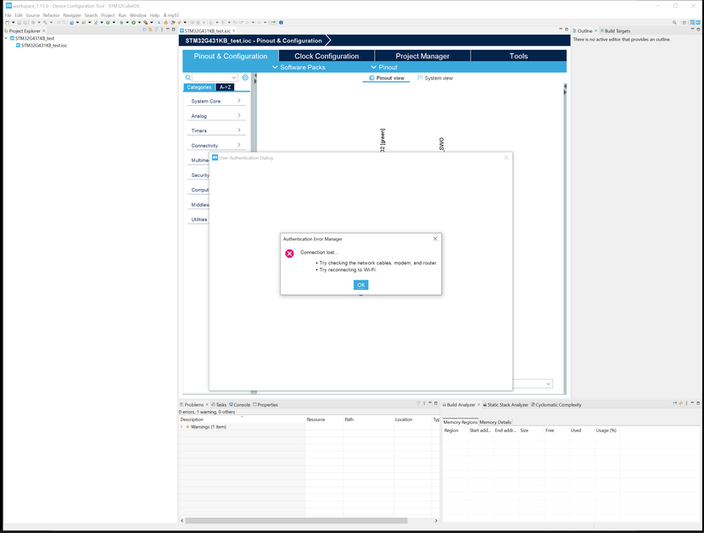Switch to Pinout view
Viewport: 704px width, 533px height.
tap(386, 78)
